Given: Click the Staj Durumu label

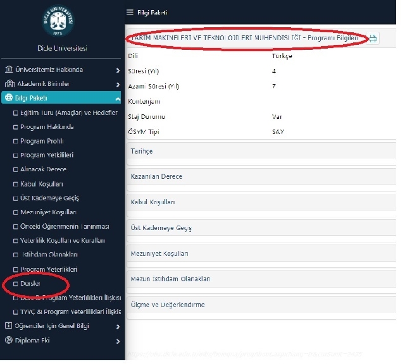Looking at the screenshot, I should coord(146,117).
